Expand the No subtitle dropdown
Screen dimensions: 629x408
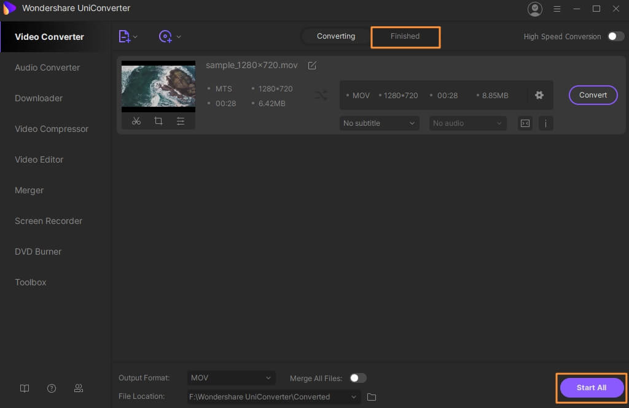pos(379,123)
